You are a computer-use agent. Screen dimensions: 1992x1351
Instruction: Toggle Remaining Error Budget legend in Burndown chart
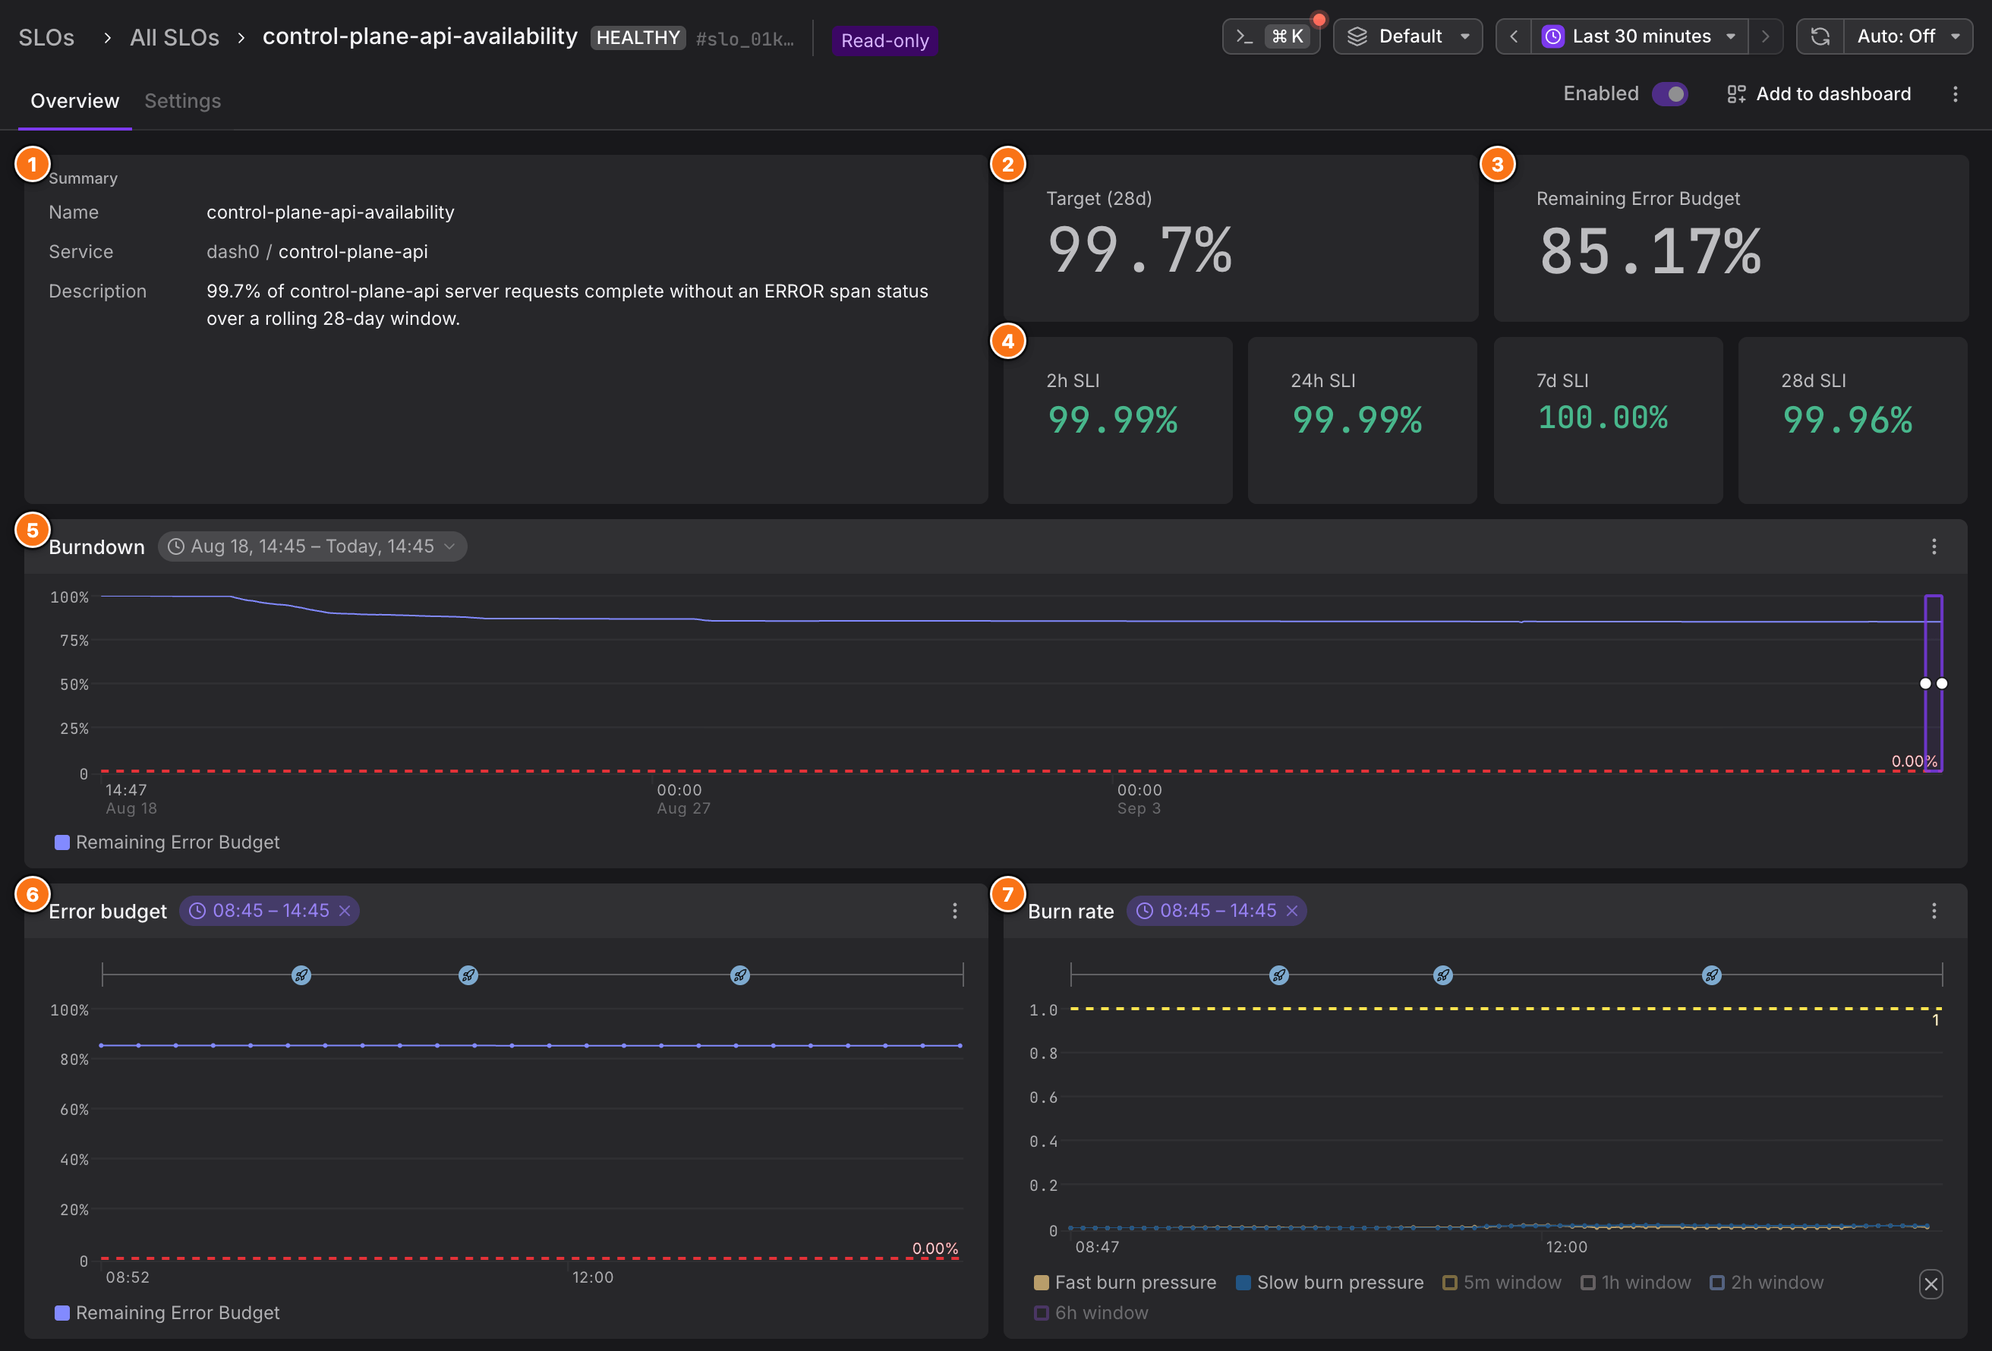(167, 842)
